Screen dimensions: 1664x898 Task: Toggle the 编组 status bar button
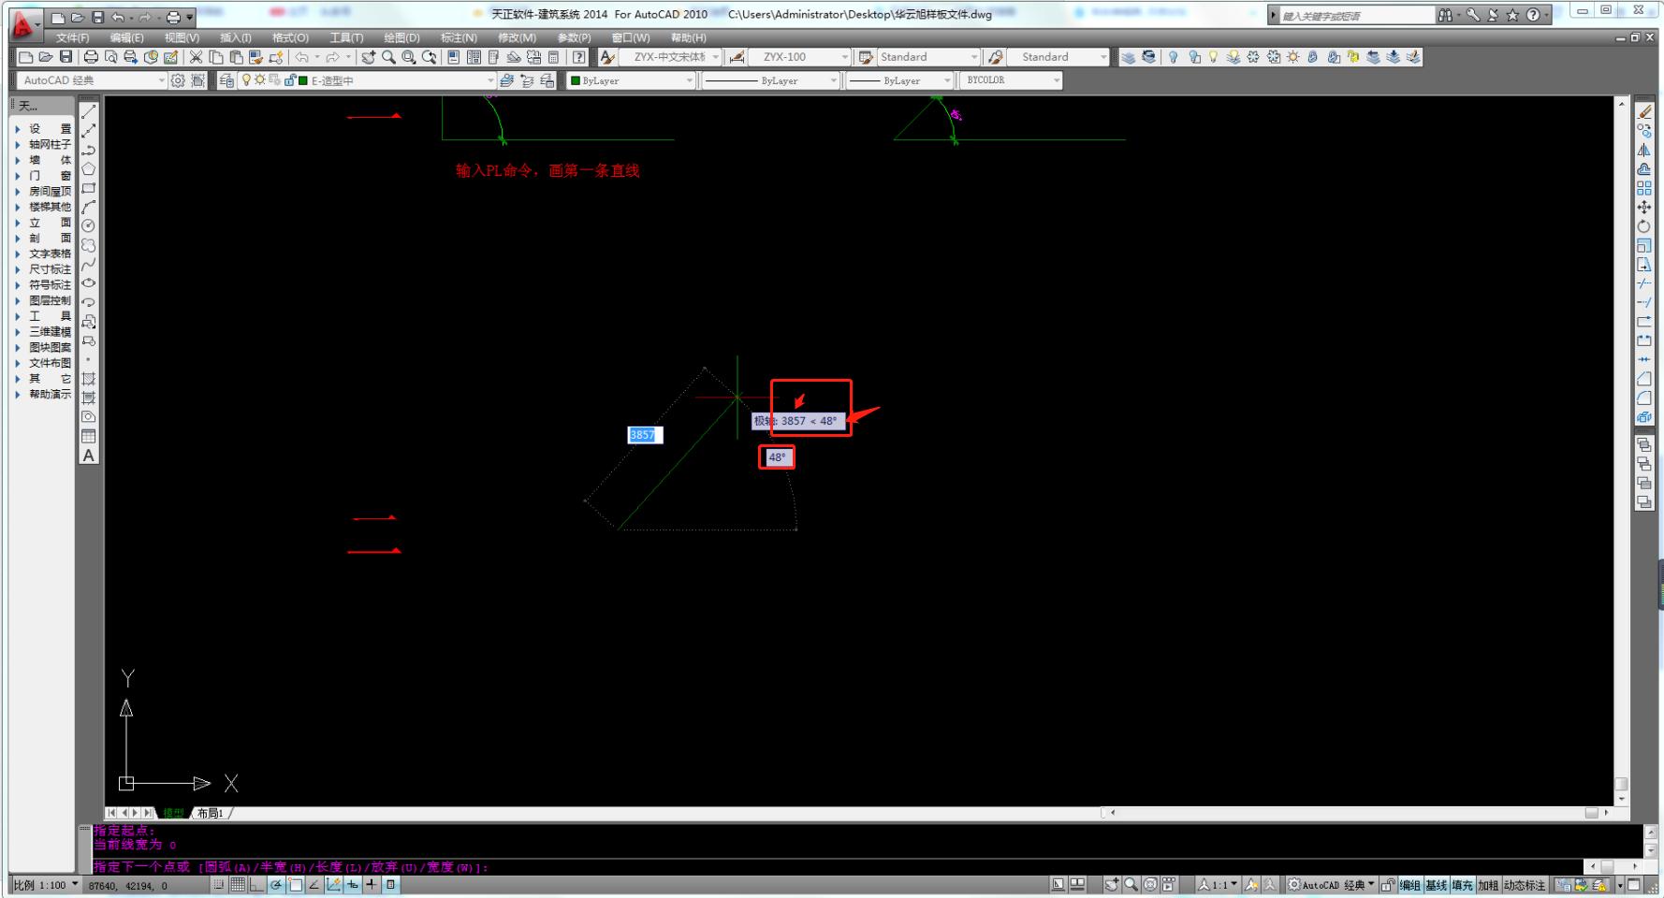(x=1409, y=885)
